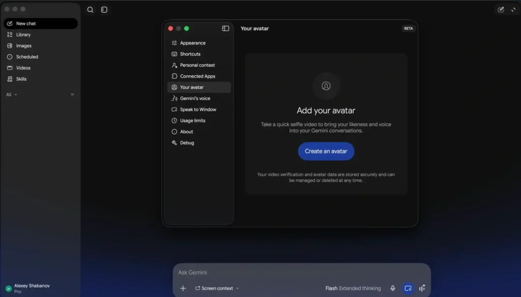Click Create an avatar button
521x297 pixels.
(x=326, y=151)
